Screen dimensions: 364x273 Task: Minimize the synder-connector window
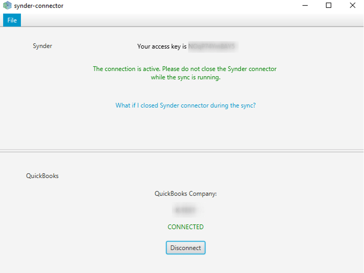(x=305, y=5)
